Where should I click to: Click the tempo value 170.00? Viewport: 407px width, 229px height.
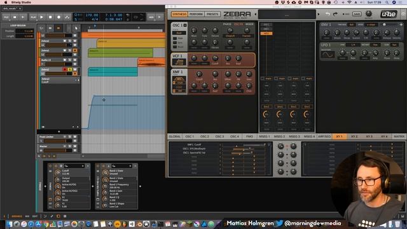(92, 15)
